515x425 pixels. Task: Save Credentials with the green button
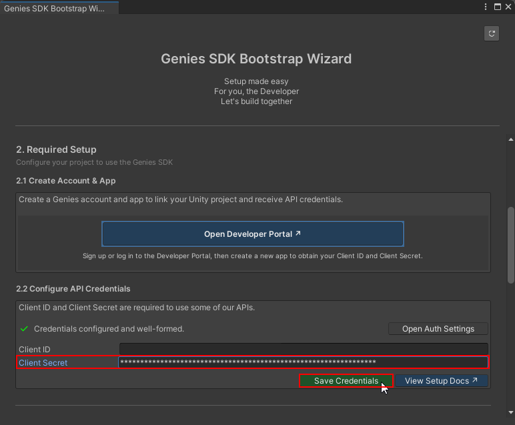pos(346,381)
